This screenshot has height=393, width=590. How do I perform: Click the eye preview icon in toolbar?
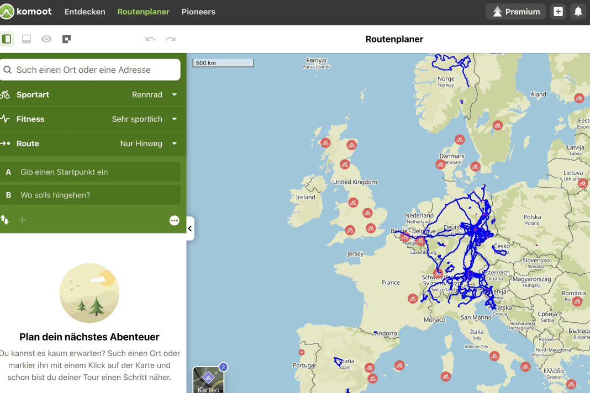click(x=46, y=39)
